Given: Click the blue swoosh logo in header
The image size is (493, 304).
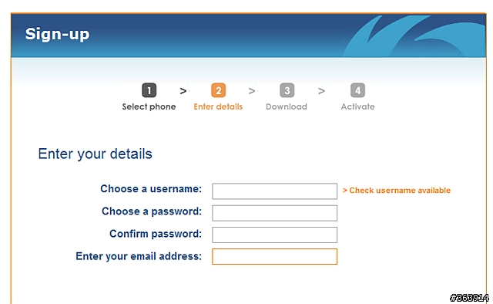Looking at the screenshot, I should (414, 35).
